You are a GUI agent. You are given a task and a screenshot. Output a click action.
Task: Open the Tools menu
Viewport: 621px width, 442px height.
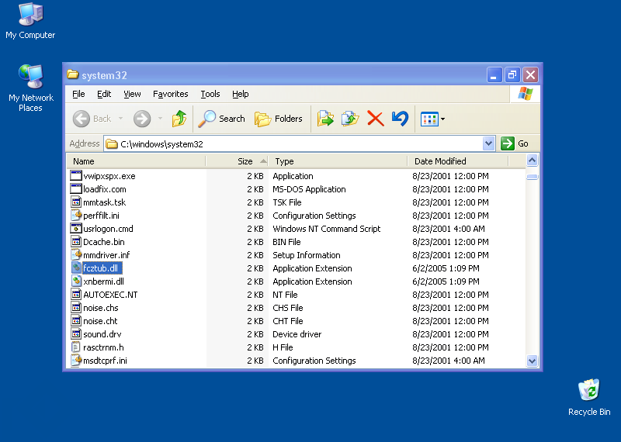pyautogui.click(x=210, y=94)
